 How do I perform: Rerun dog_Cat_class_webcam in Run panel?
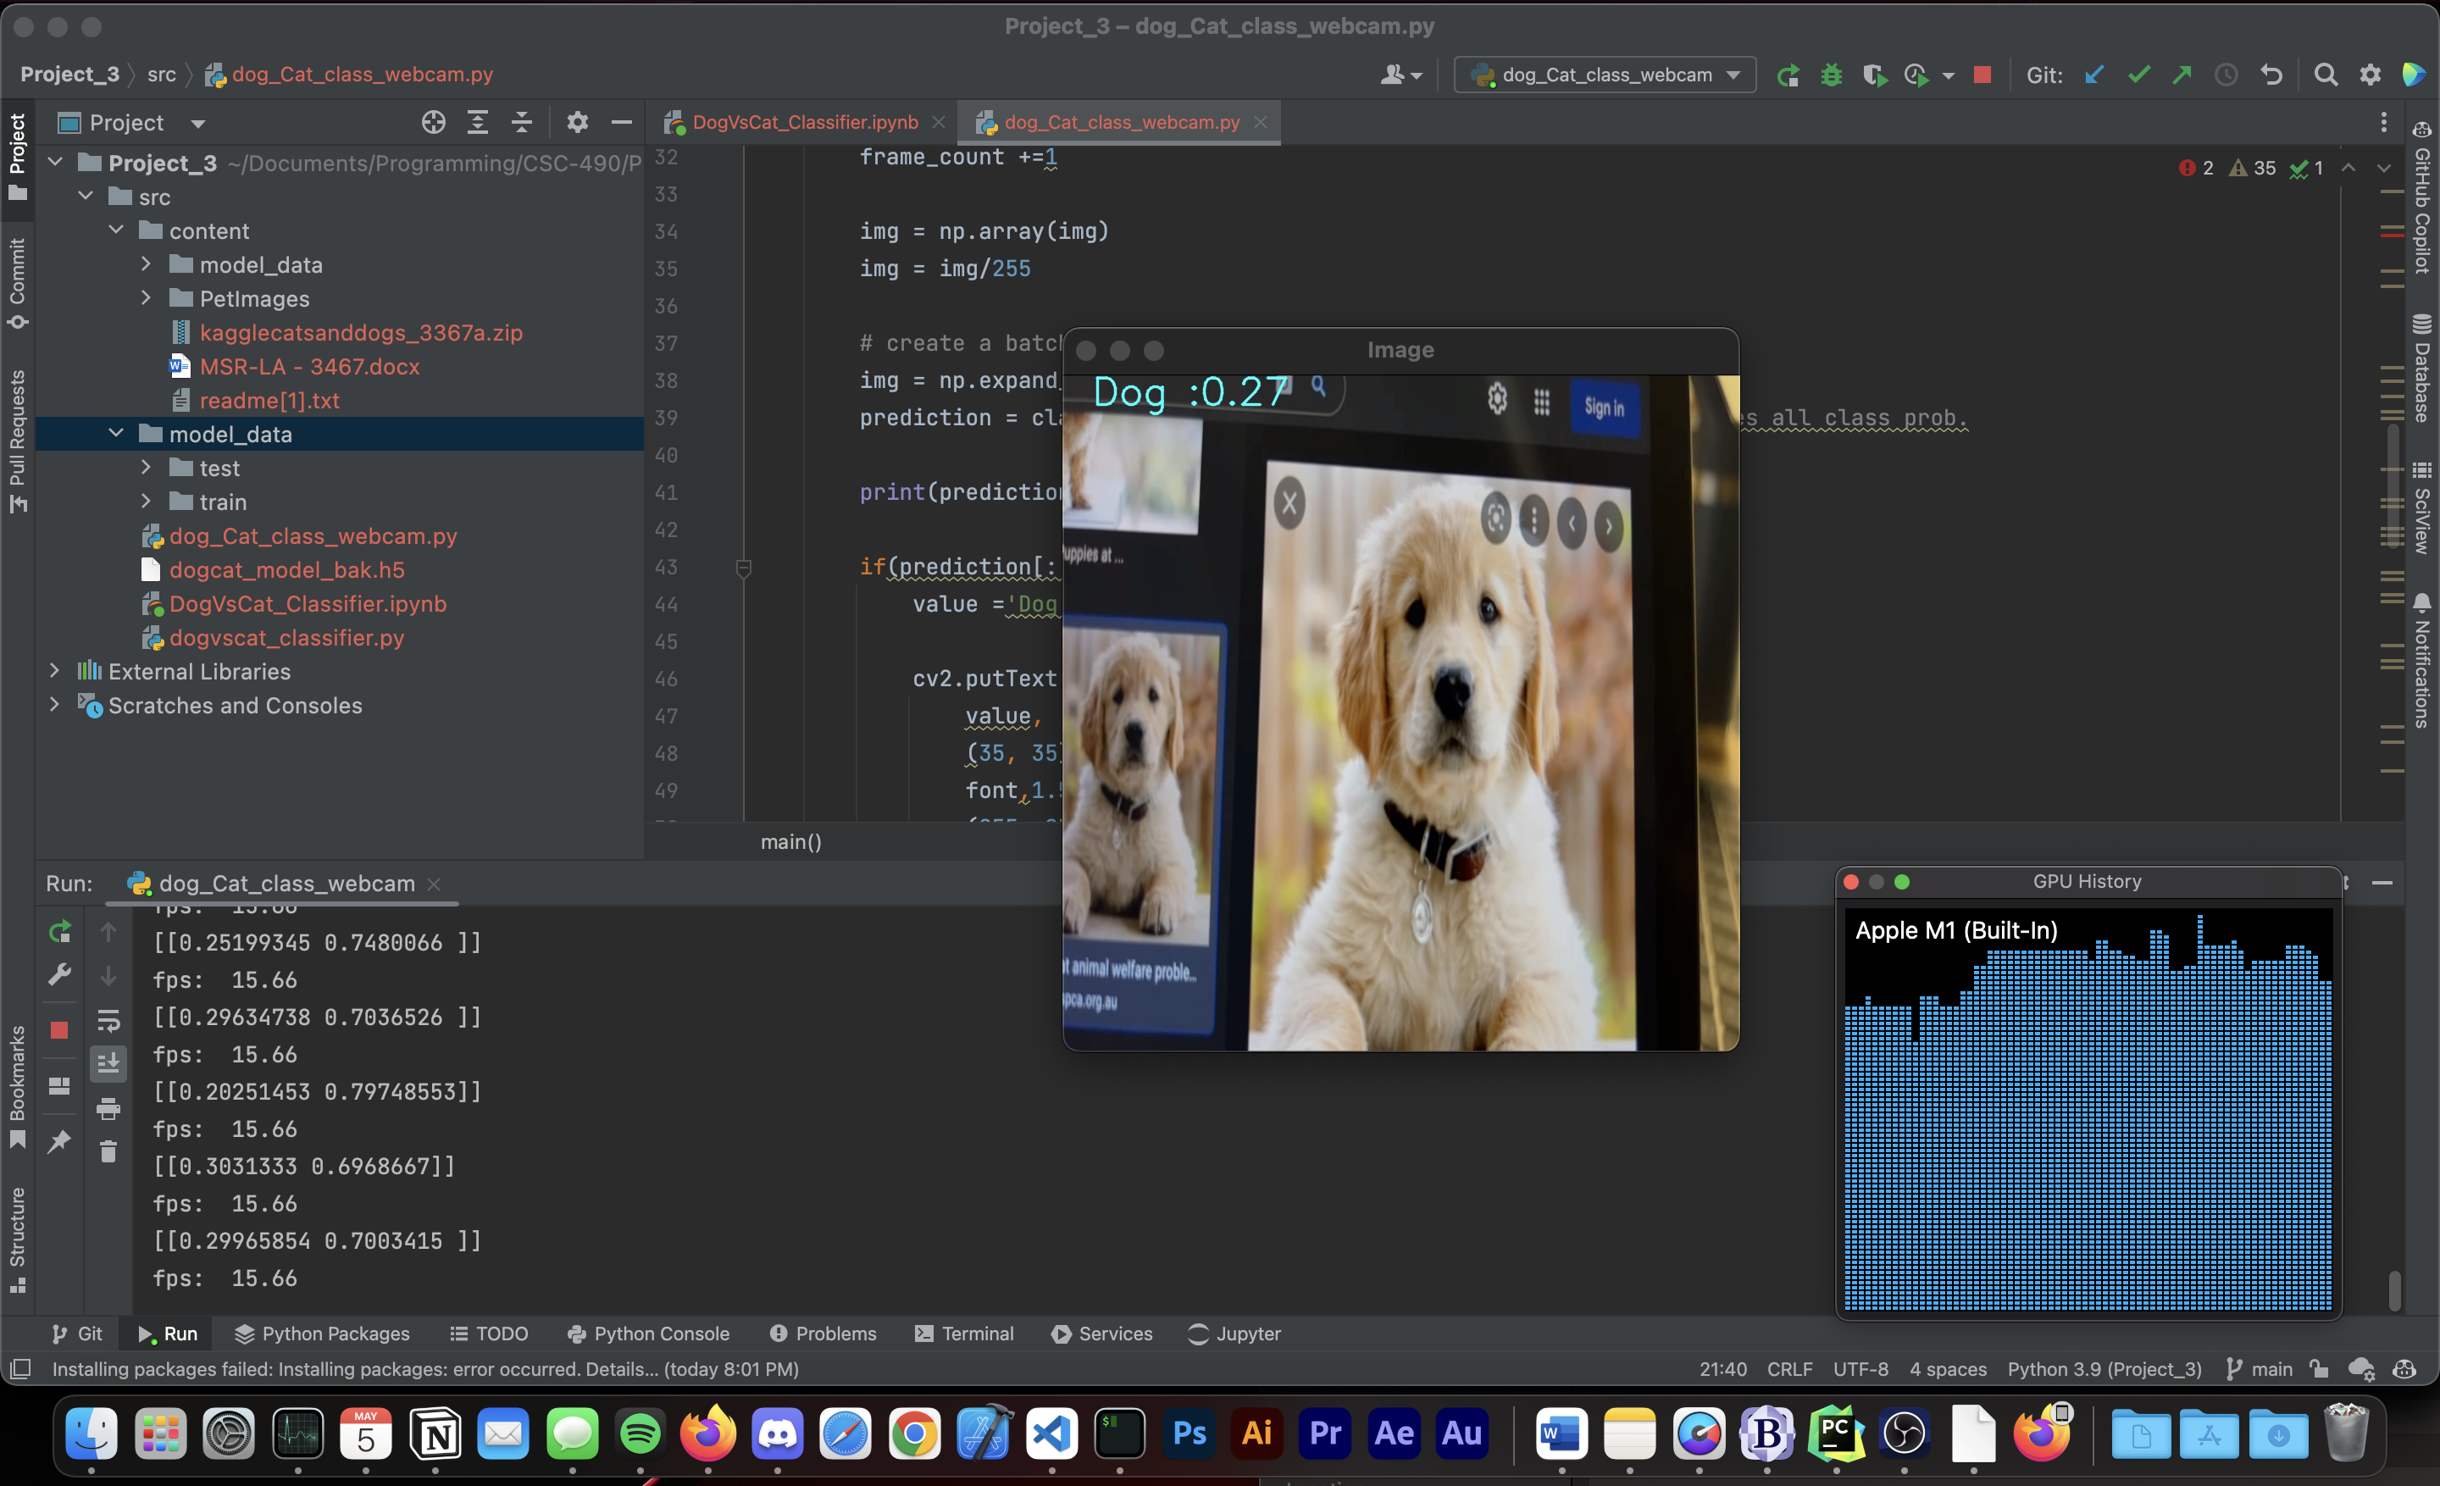(x=59, y=932)
